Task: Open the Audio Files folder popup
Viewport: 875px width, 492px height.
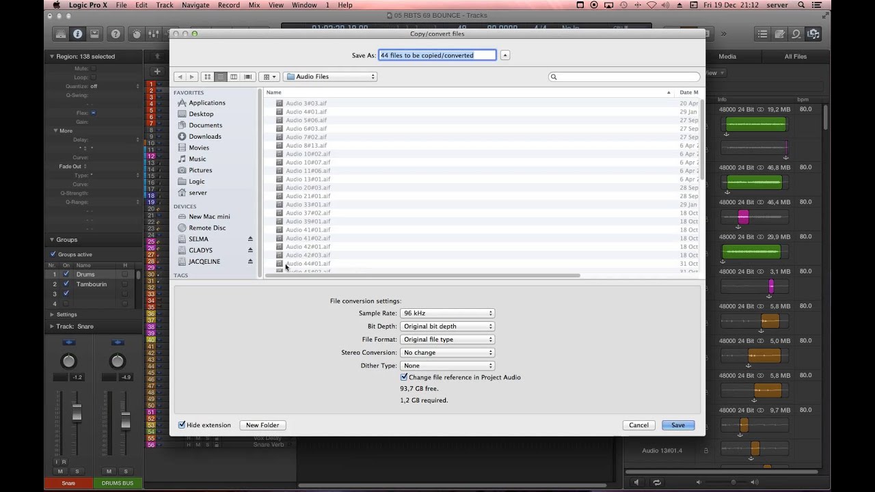Action: click(x=330, y=77)
